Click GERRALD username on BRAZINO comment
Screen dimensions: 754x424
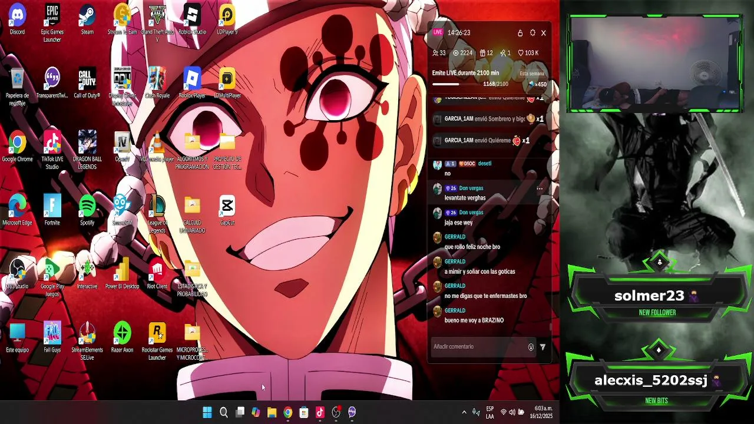click(455, 310)
